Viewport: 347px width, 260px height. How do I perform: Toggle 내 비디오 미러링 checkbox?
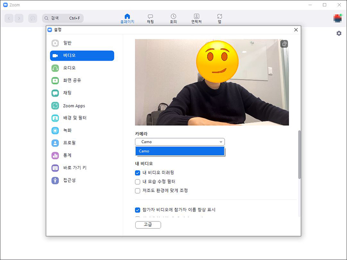137,173
